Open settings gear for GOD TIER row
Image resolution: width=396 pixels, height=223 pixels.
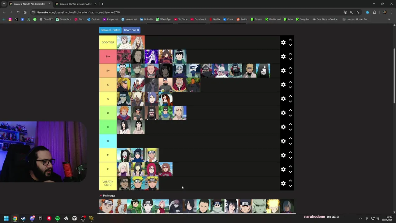(x=283, y=42)
